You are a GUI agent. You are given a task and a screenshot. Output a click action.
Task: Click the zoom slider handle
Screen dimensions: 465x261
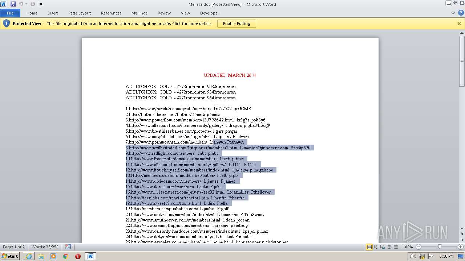(x=440, y=247)
